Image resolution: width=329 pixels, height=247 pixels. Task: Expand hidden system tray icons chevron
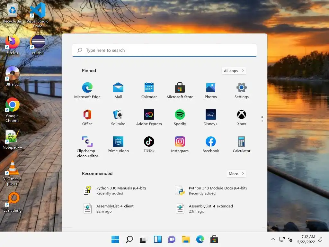pyautogui.click(x=273, y=239)
